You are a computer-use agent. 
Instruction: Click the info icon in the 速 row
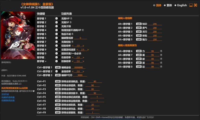click(161, 63)
